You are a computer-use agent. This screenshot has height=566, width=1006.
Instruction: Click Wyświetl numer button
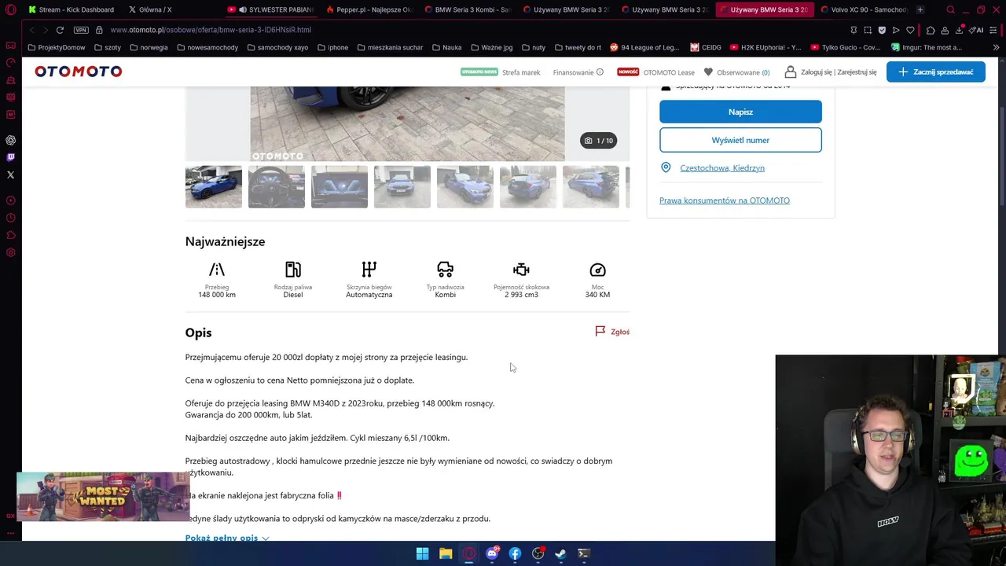[740, 140]
